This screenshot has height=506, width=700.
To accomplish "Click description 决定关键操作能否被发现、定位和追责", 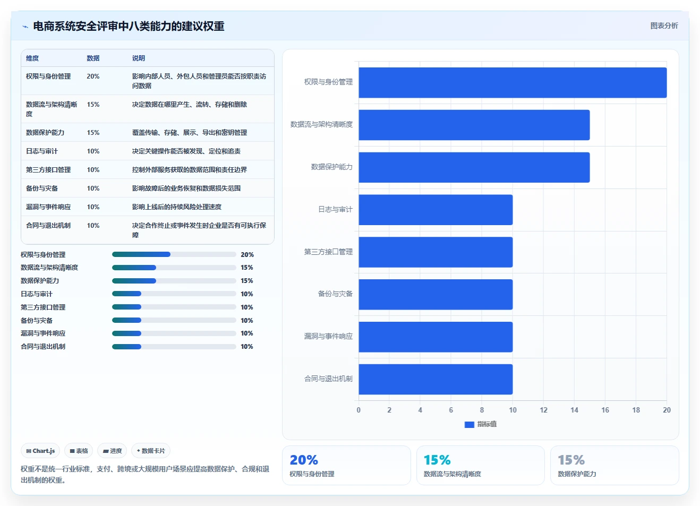I will [186, 151].
